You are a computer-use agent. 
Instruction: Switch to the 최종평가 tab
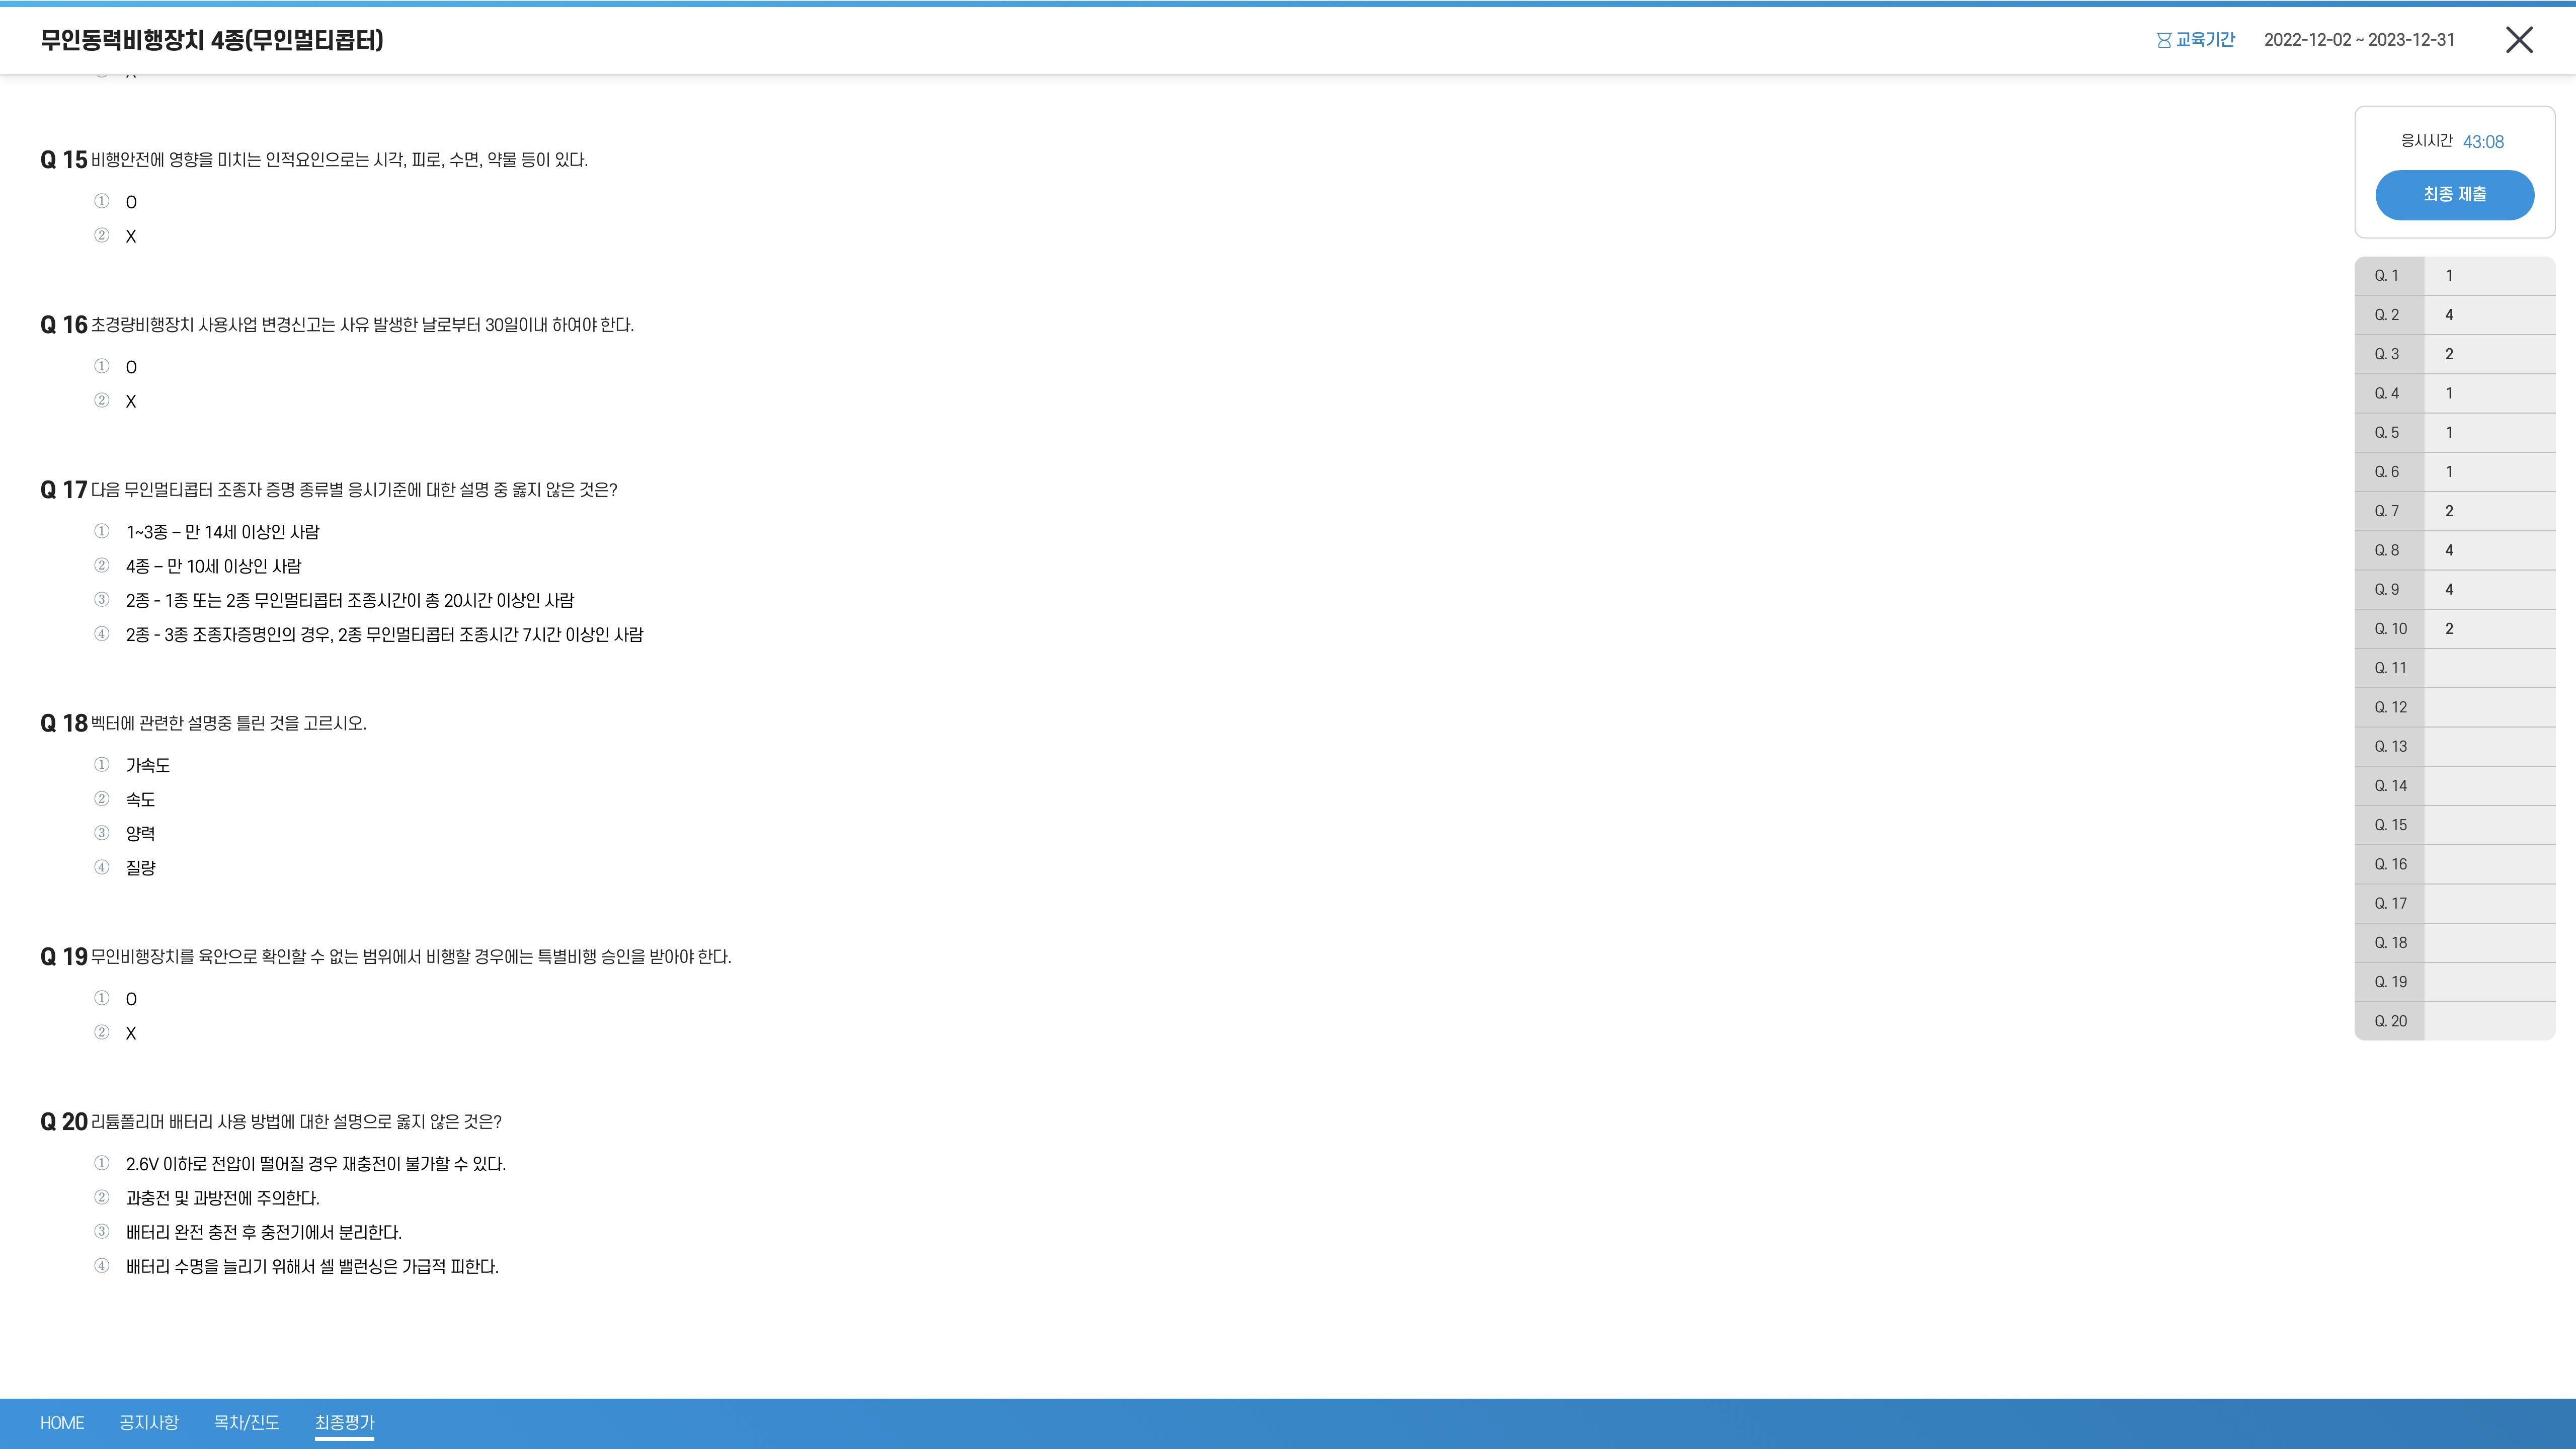click(x=344, y=1423)
